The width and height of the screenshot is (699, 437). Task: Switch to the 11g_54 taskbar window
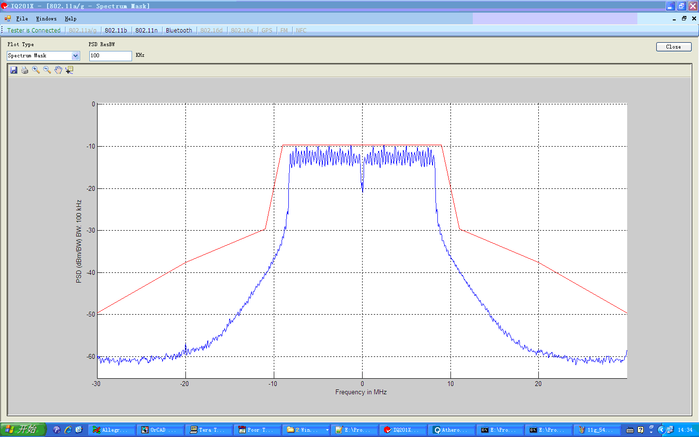click(597, 430)
